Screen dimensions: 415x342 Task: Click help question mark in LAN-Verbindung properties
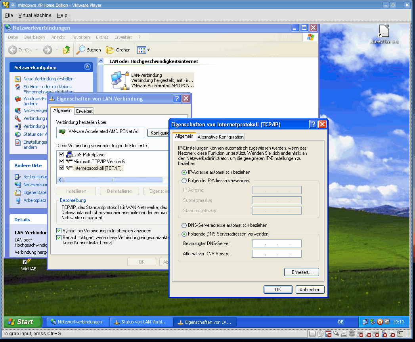[x=177, y=98]
